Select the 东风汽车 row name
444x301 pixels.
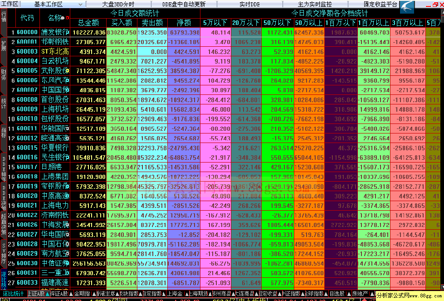55,80
